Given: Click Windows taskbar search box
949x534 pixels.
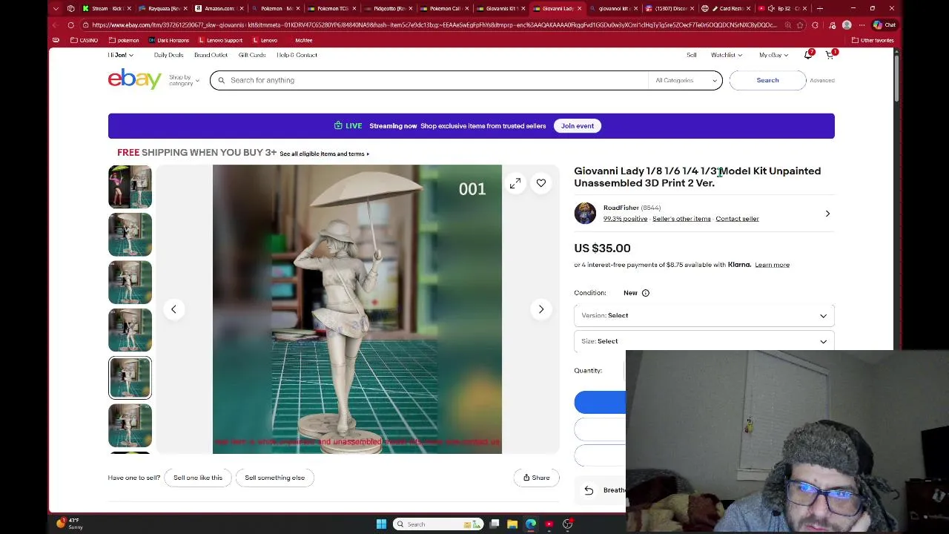Looking at the screenshot, I should 437,524.
